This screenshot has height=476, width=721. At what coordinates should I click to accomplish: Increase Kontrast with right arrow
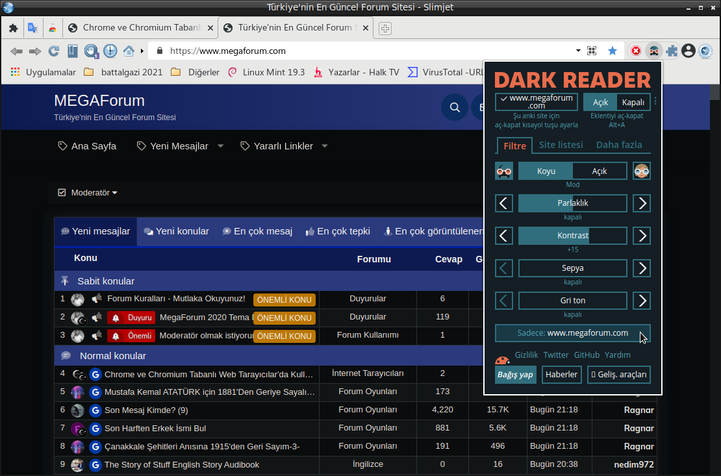click(642, 236)
